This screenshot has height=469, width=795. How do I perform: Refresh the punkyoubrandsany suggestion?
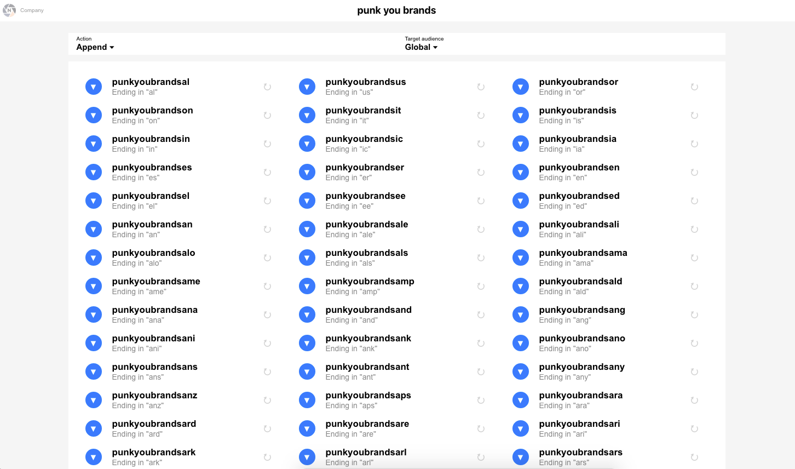[x=694, y=371]
